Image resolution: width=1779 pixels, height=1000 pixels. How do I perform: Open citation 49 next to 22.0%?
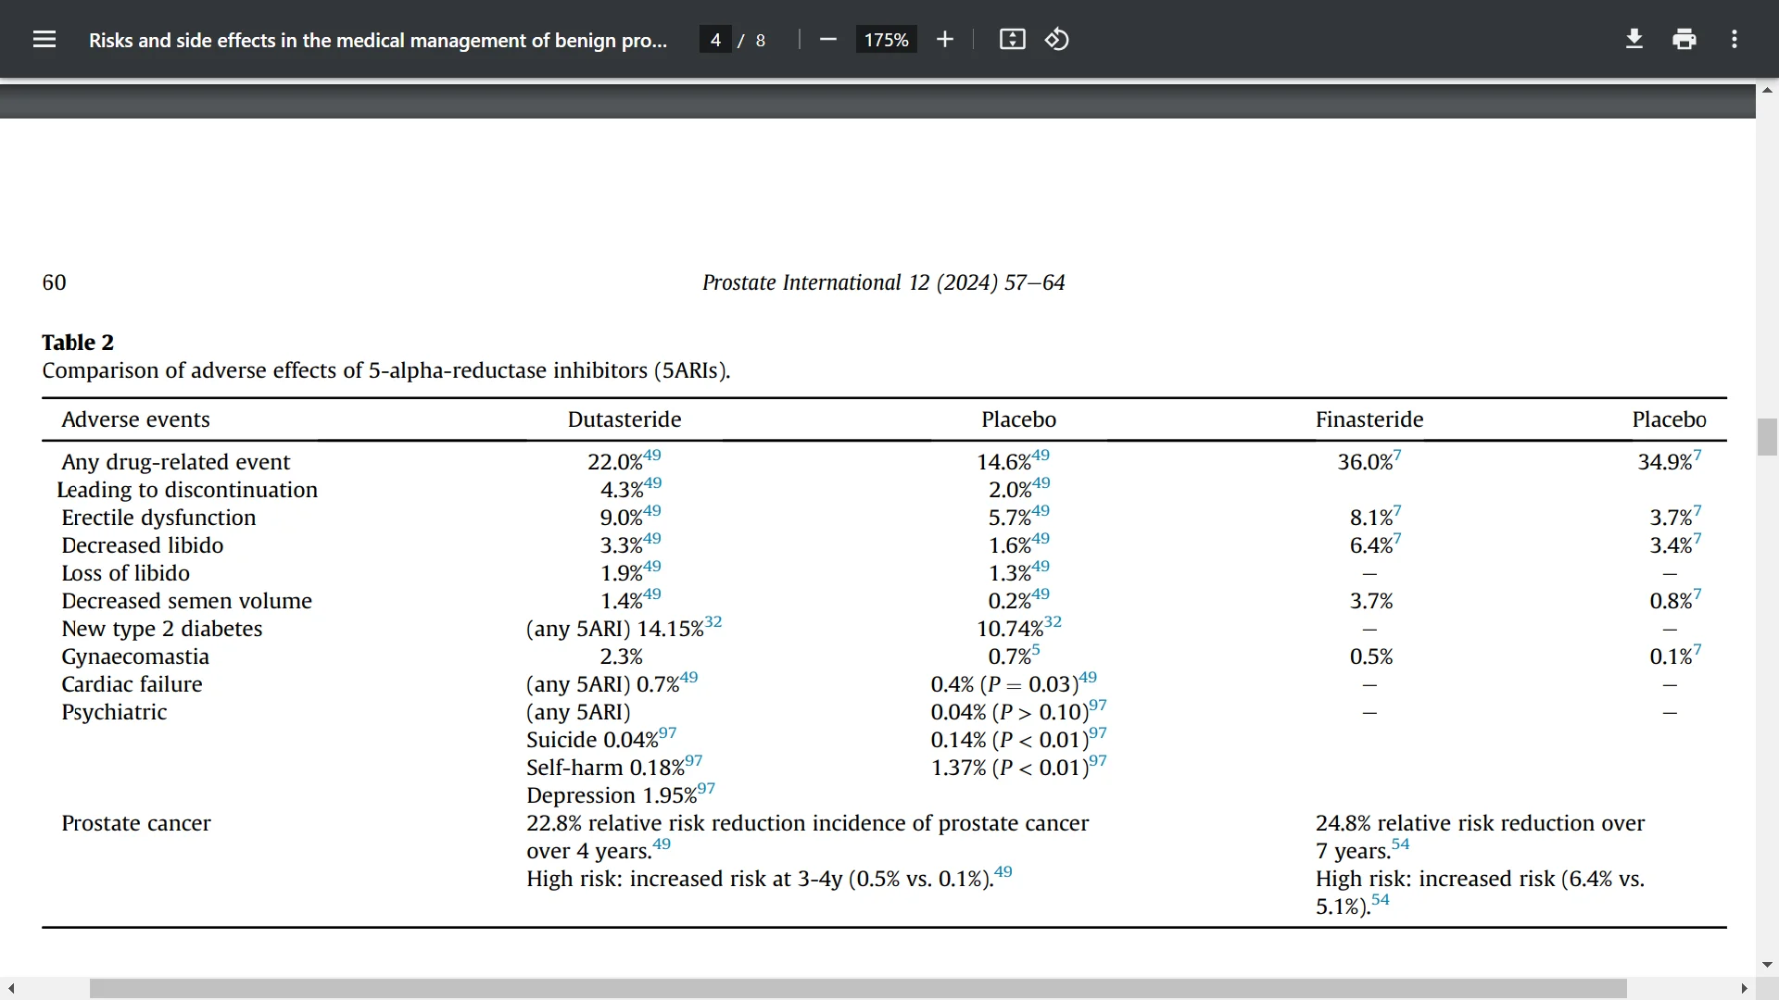[x=652, y=455]
